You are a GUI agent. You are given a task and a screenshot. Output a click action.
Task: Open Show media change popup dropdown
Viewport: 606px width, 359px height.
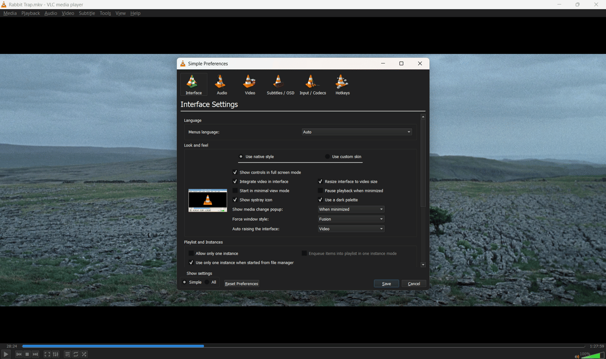click(x=351, y=209)
